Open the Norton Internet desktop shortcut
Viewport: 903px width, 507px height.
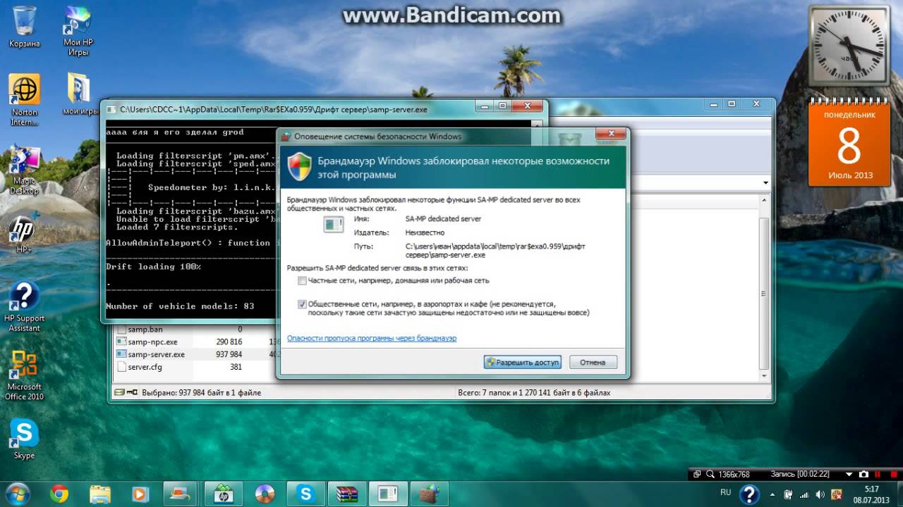24,100
